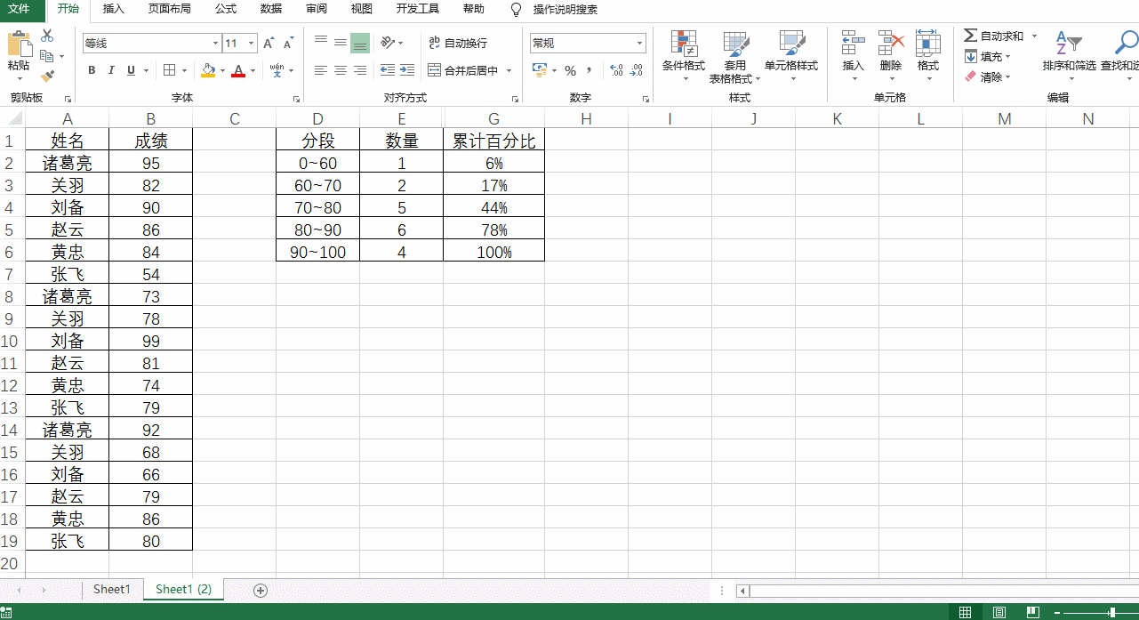1139x620 pixels.
Task: Click the Format Painter brush icon
Action: pyautogui.click(x=47, y=76)
